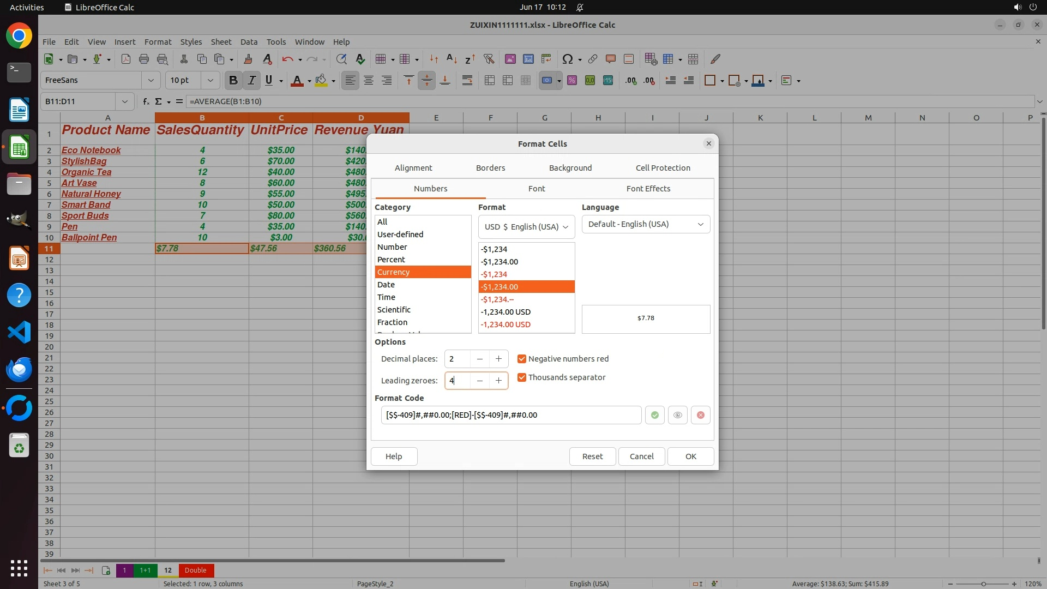
Task: Open Thunderbird from the dock
Action: pyautogui.click(x=19, y=369)
